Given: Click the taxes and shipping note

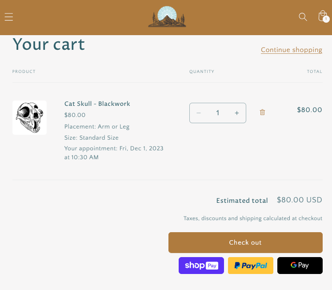Looking at the screenshot, I should pos(253,218).
